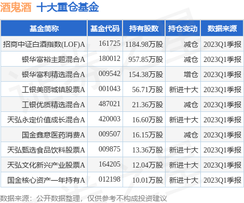Click fund code 420003
The width and height of the screenshot is (244, 203).
[110, 119]
